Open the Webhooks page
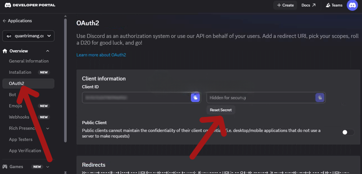Viewport: 362px width, 174px height. coord(19,117)
